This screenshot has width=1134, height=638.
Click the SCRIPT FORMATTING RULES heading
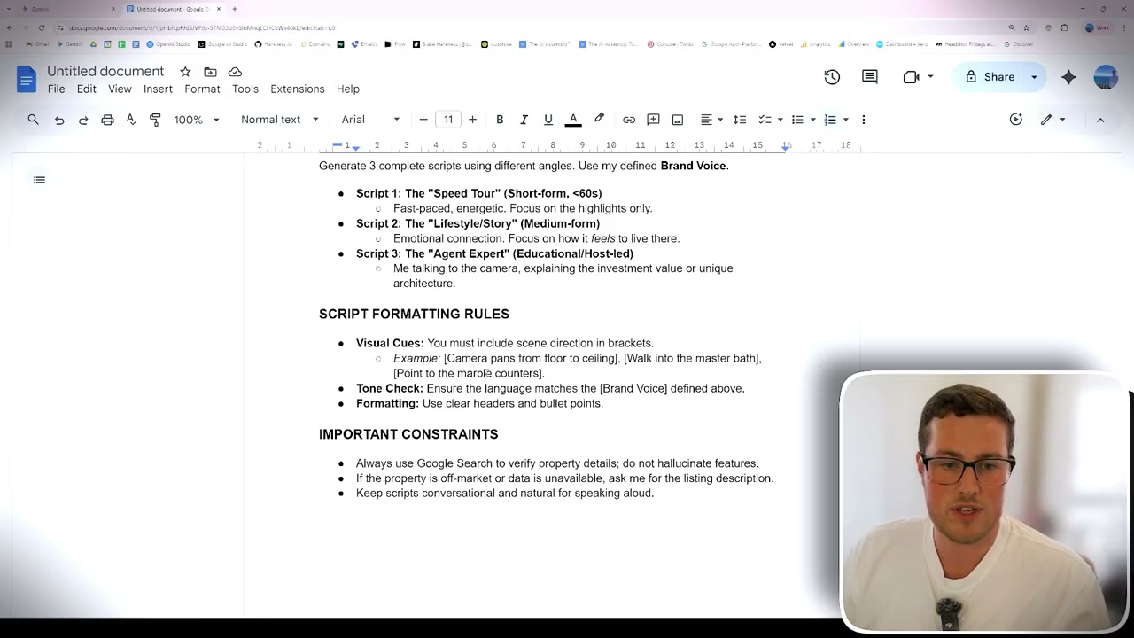point(414,314)
